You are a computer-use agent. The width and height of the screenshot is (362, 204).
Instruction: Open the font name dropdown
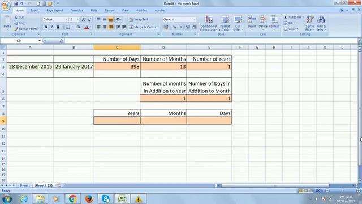[x=66, y=19]
